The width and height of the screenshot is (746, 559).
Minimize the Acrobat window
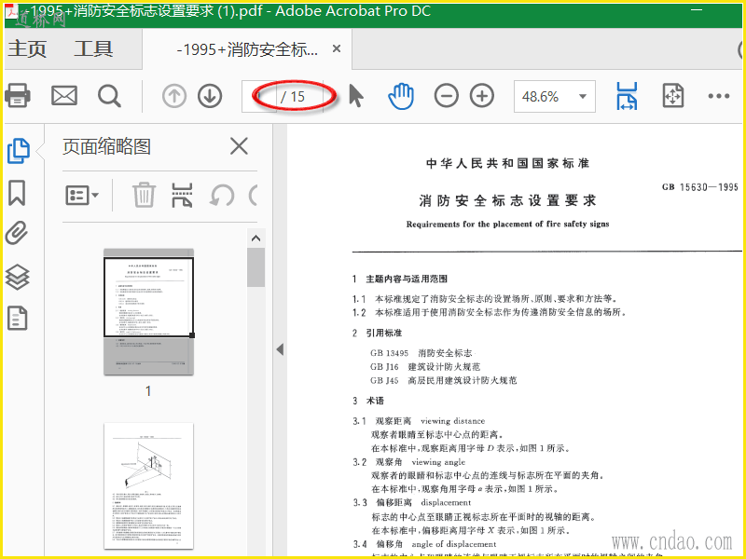click(x=697, y=9)
